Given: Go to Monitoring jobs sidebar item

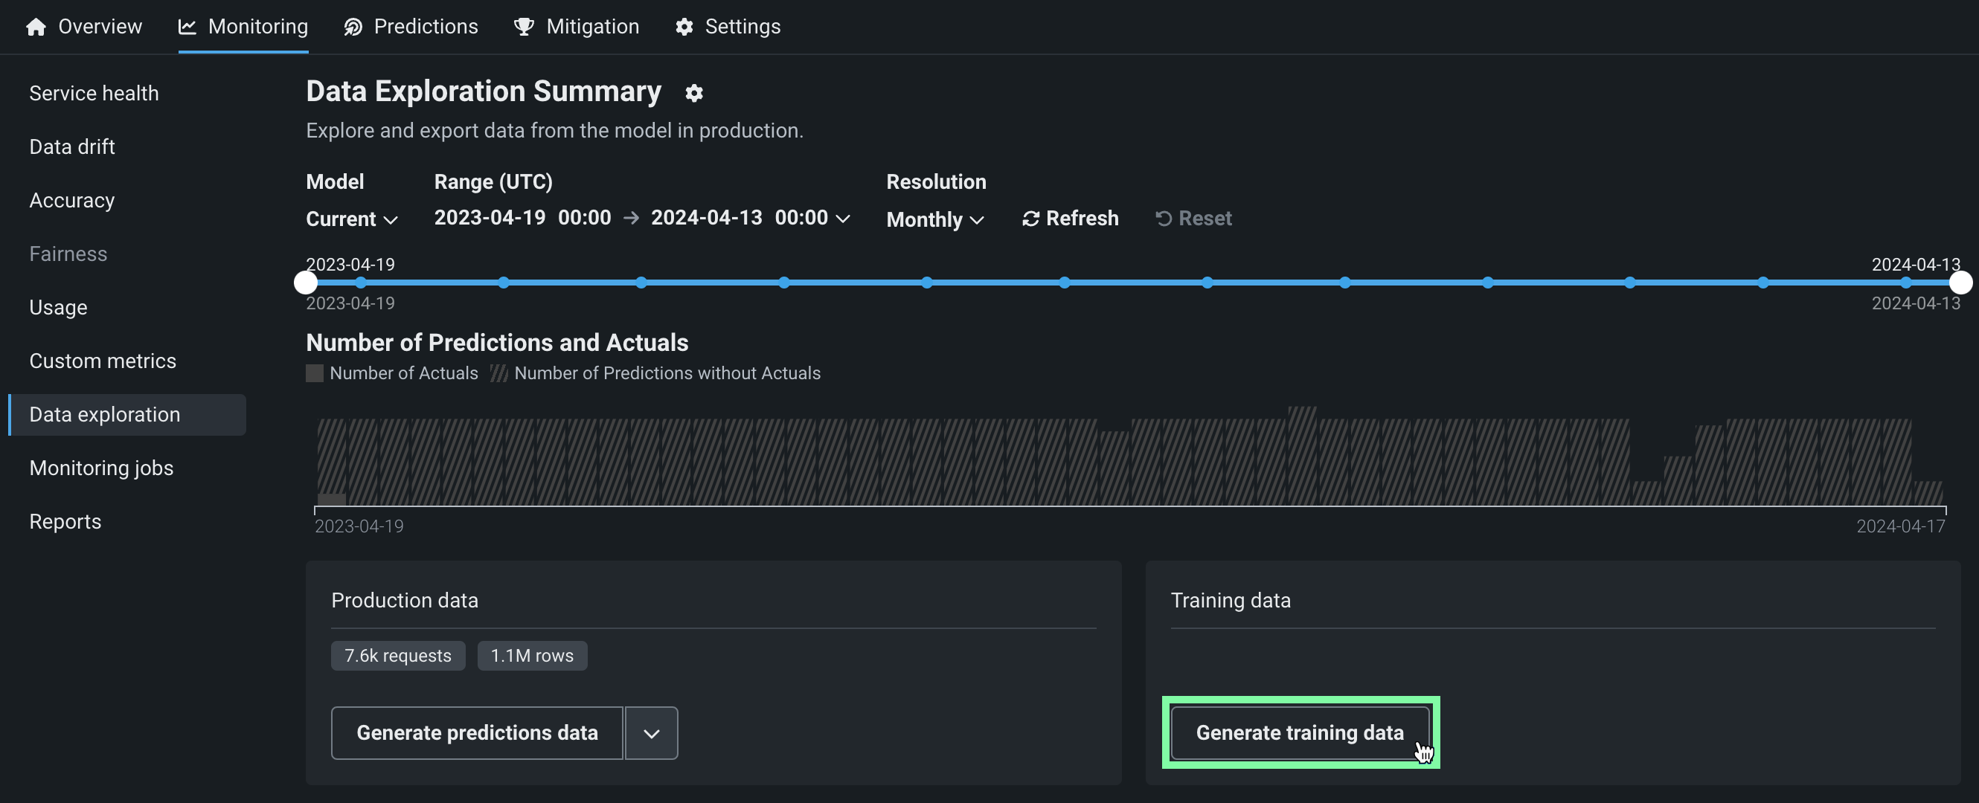Looking at the screenshot, I should click(x=100, y=468).
